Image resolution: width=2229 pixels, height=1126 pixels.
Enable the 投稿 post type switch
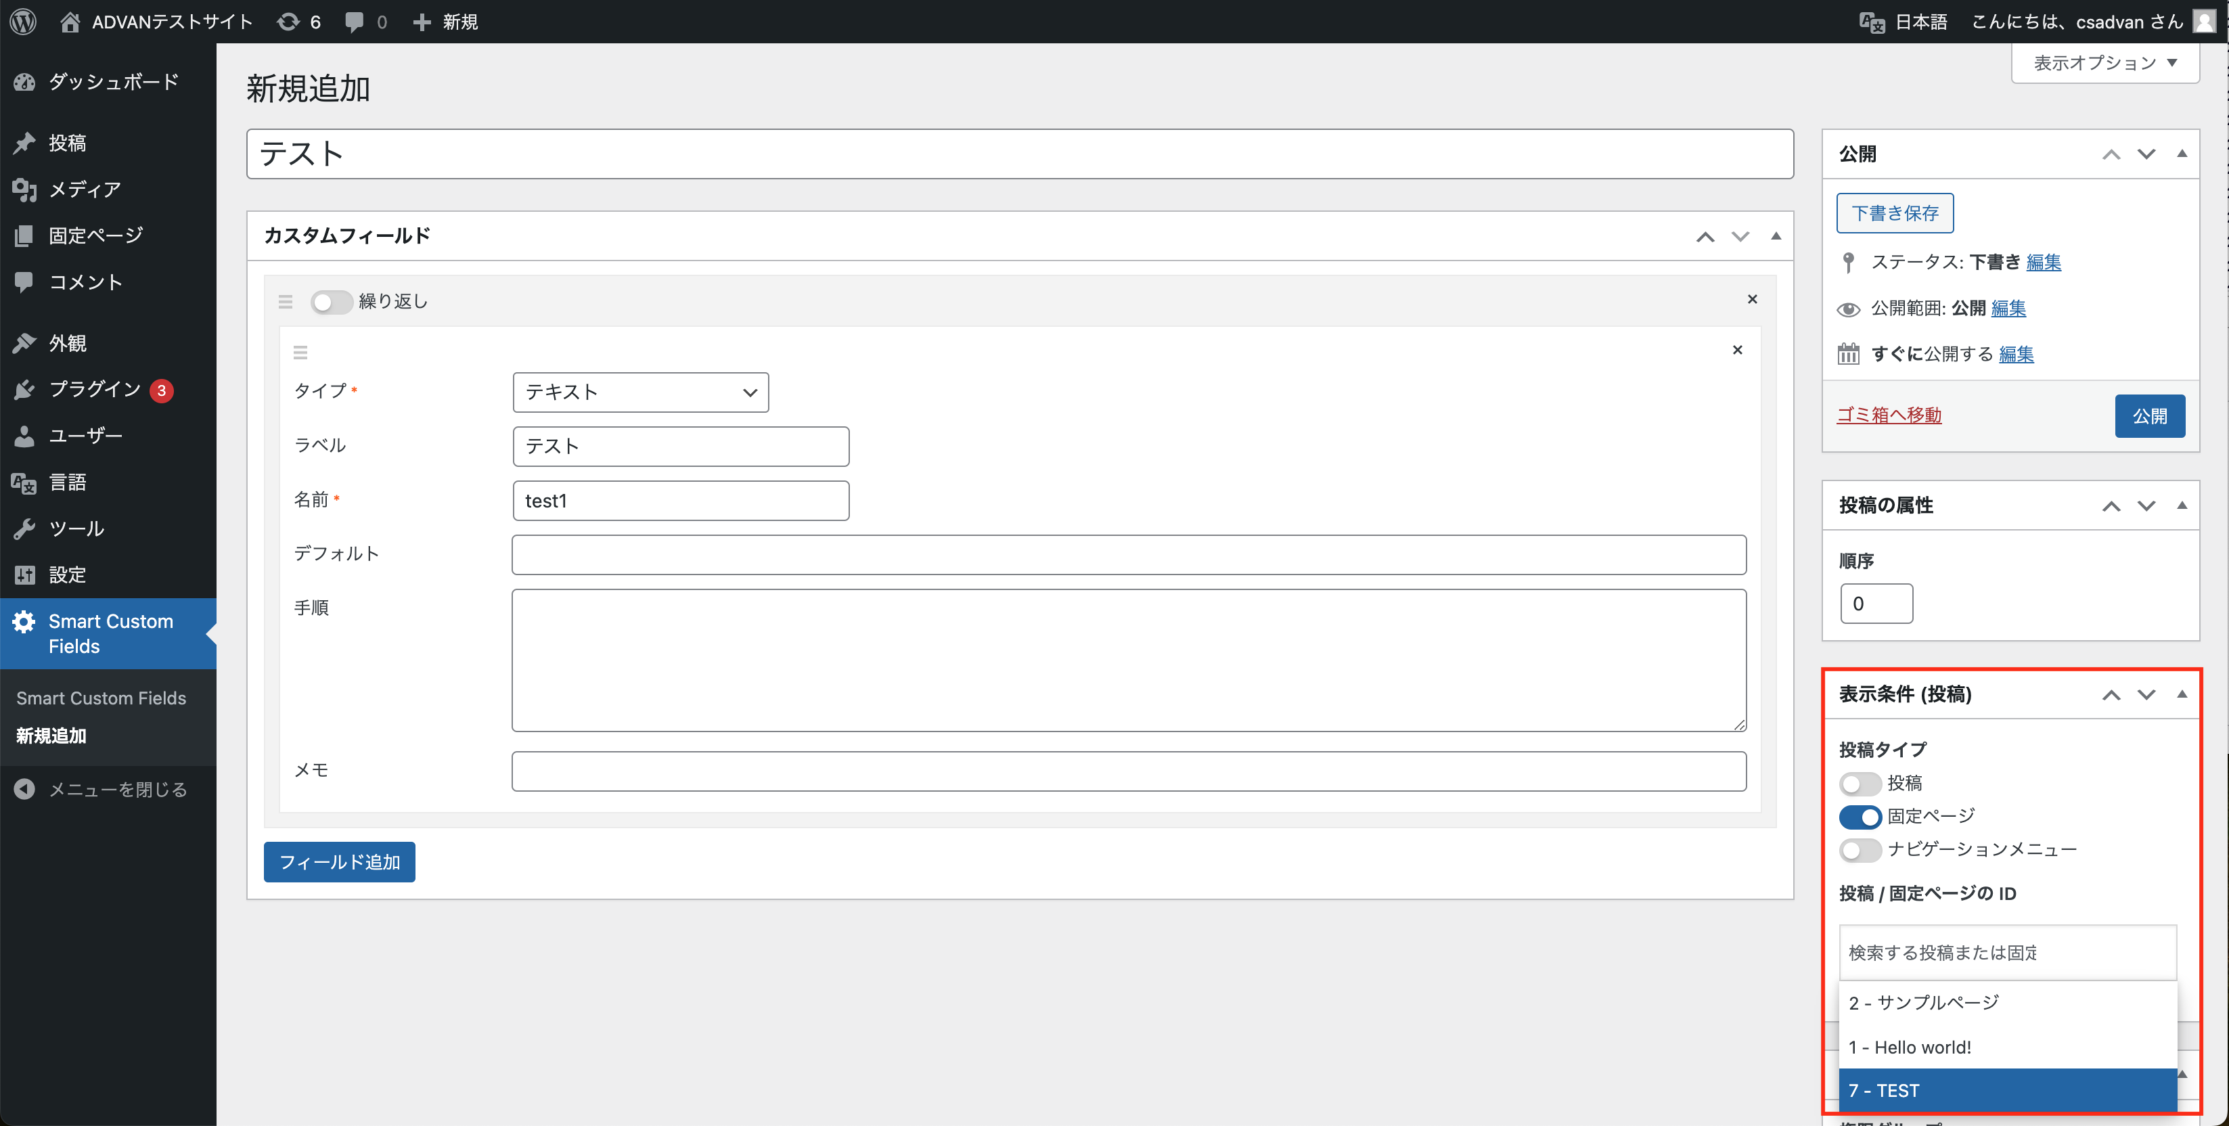[1860, 784]
